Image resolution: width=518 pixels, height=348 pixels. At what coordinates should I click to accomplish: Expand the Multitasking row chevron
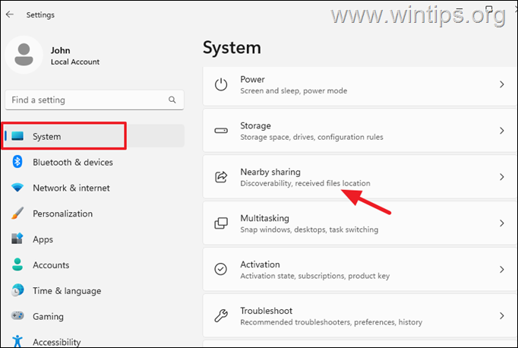point(502,223)
